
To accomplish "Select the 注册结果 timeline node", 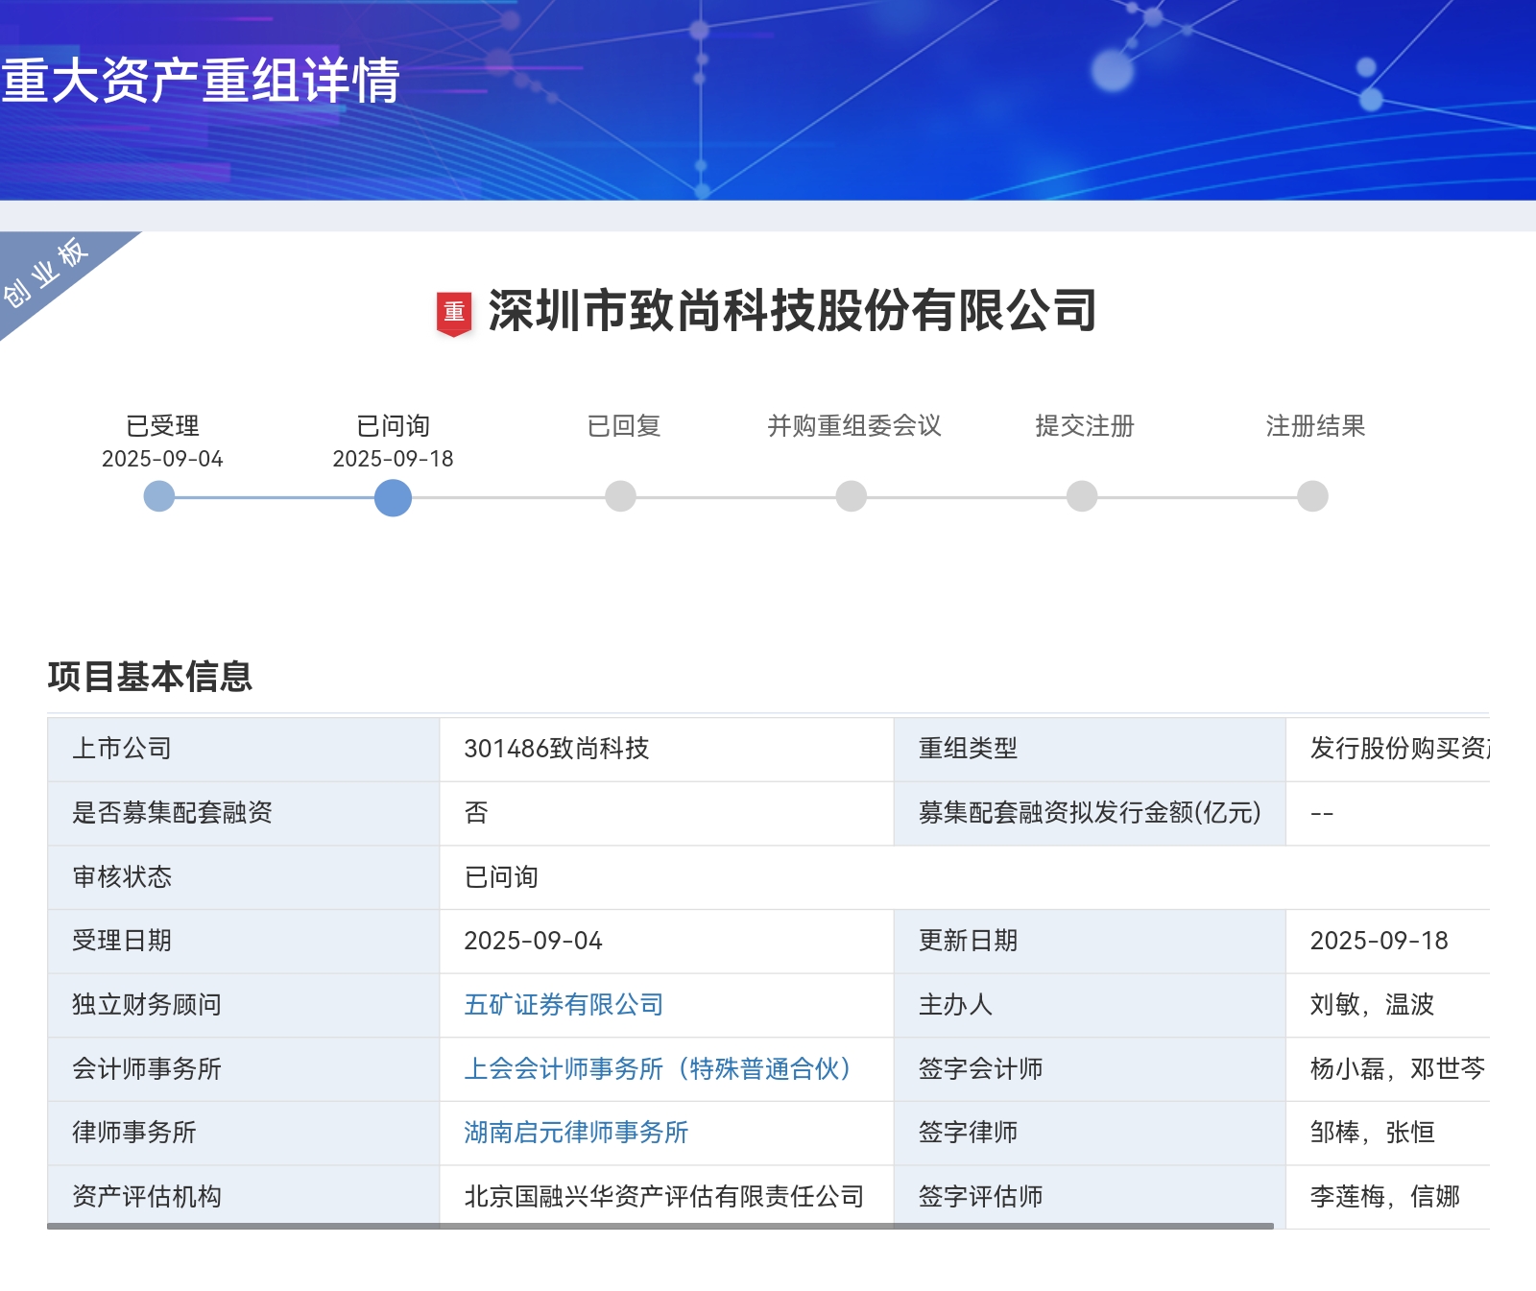I will [1312, 496].
